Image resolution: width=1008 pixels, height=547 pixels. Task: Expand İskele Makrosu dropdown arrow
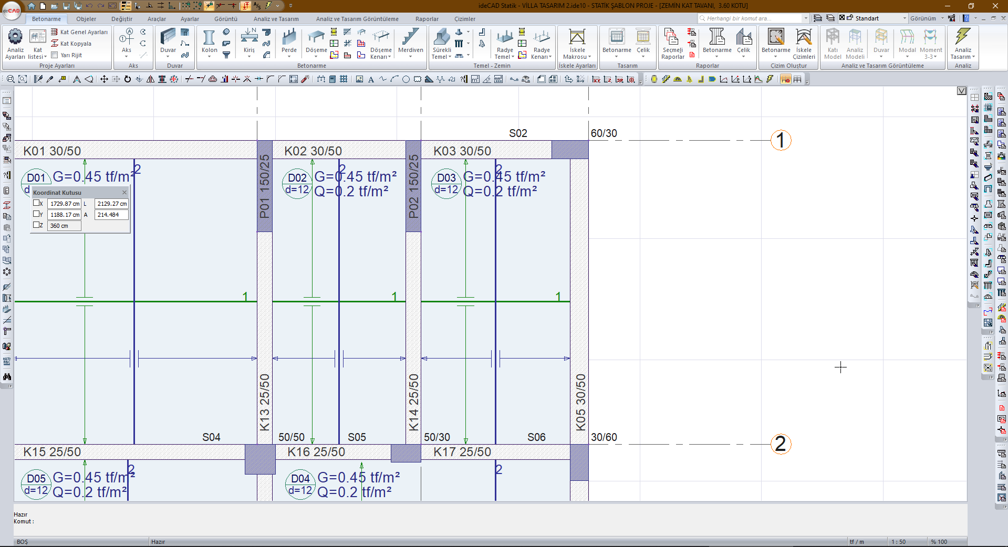coord(590,57)
